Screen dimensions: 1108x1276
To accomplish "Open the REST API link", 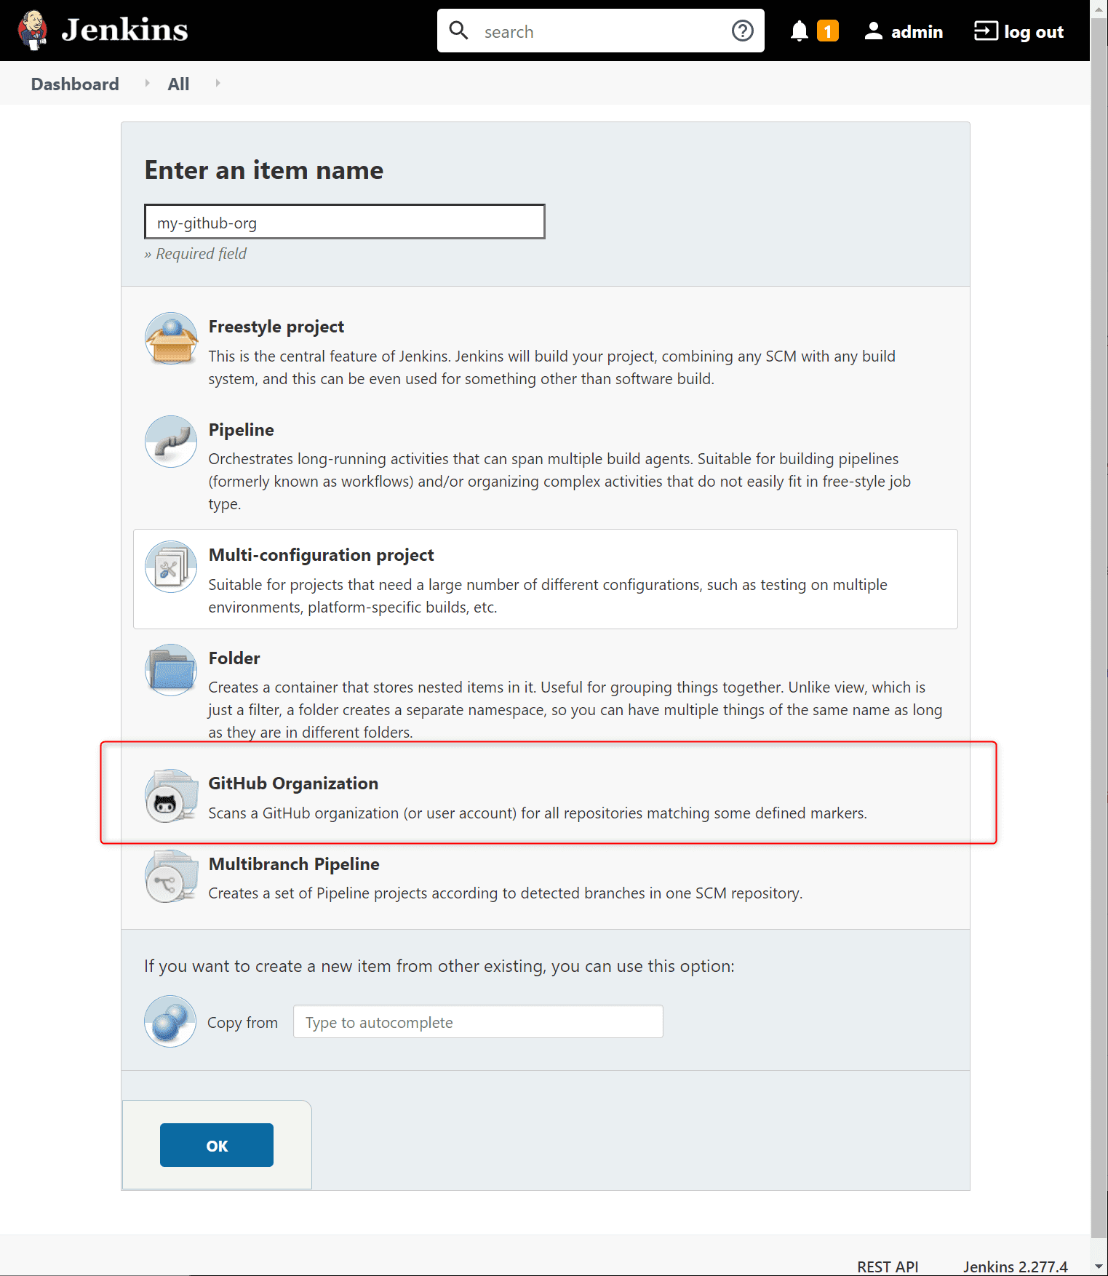I will tap(888, 1267).
